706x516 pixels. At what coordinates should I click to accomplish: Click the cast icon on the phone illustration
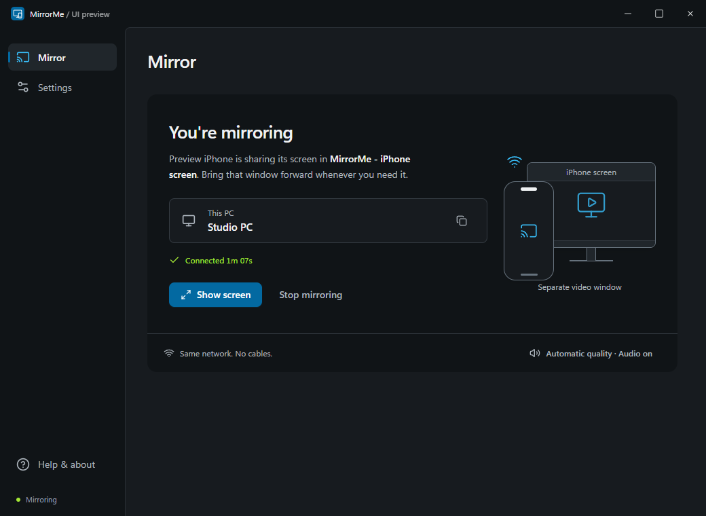point(529,231)
